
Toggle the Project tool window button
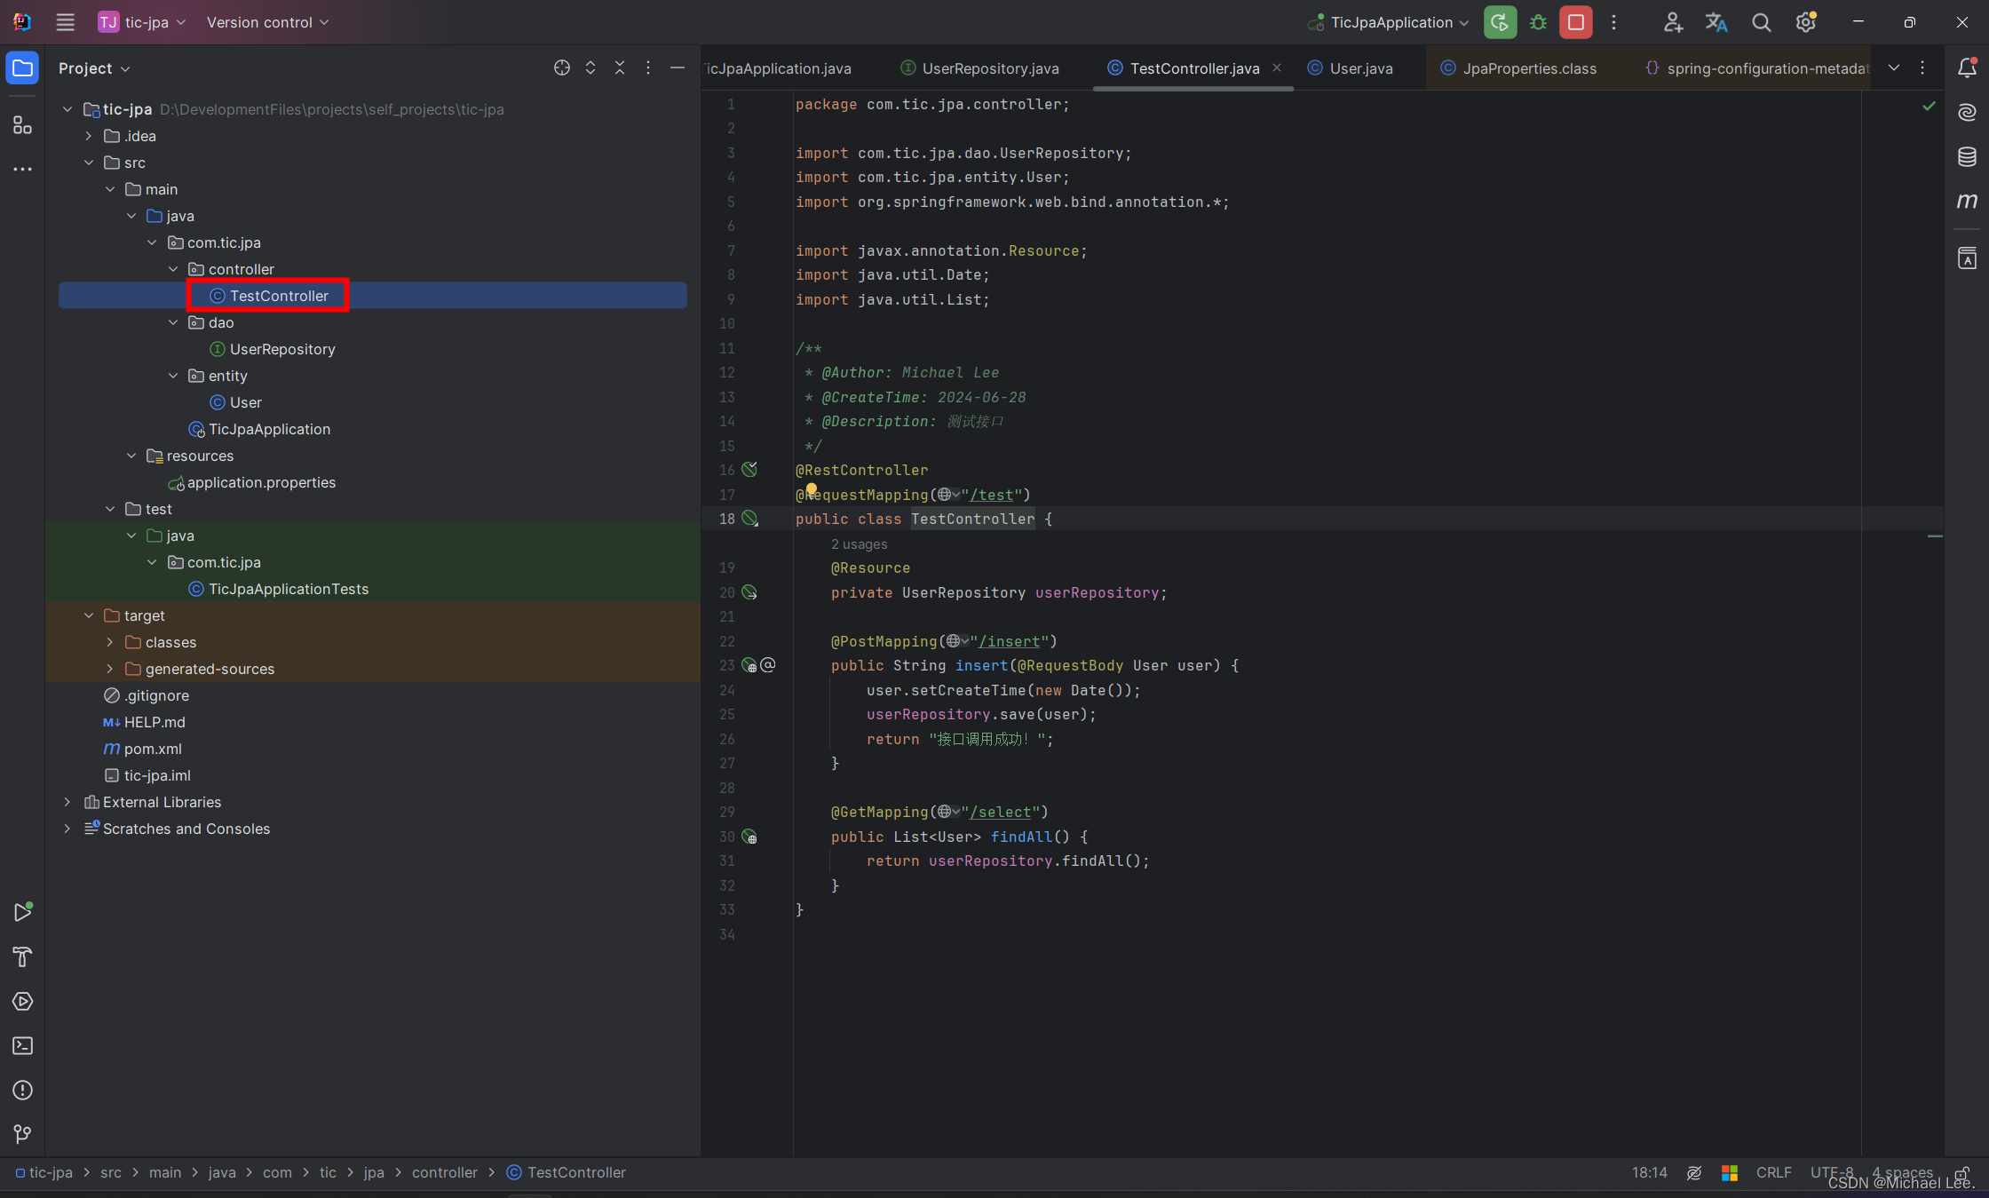(23, 68)
